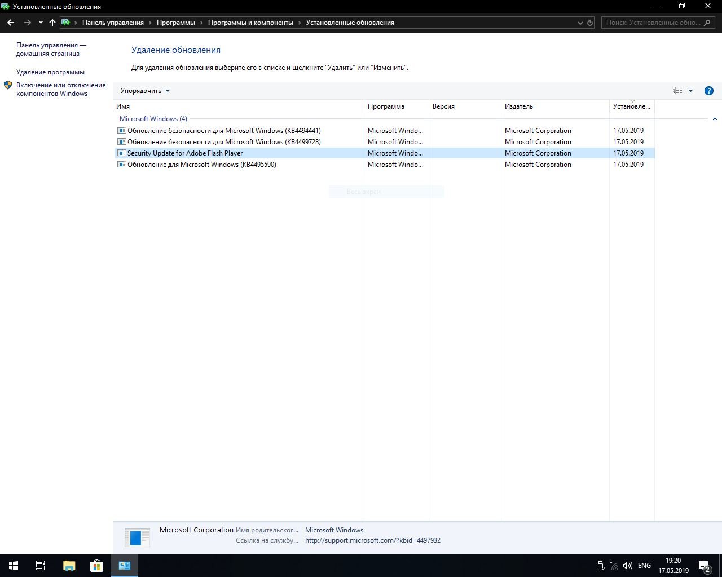The width and height of the screenshot is (722, 577).
Task: Open network status tray icon
Action: click(614, 566)
